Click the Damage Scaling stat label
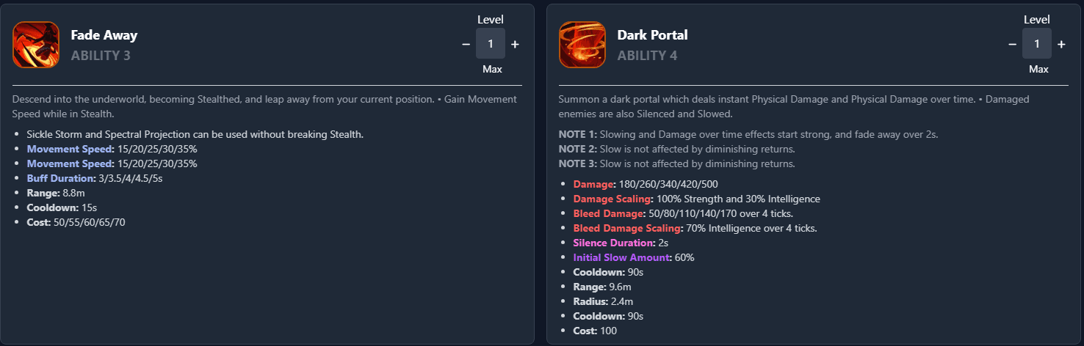 click(612, 199)
